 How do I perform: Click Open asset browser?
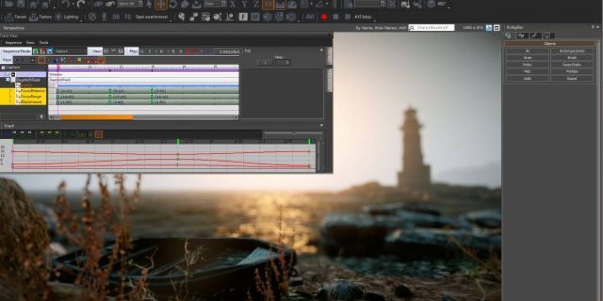(x=151, y=17)
